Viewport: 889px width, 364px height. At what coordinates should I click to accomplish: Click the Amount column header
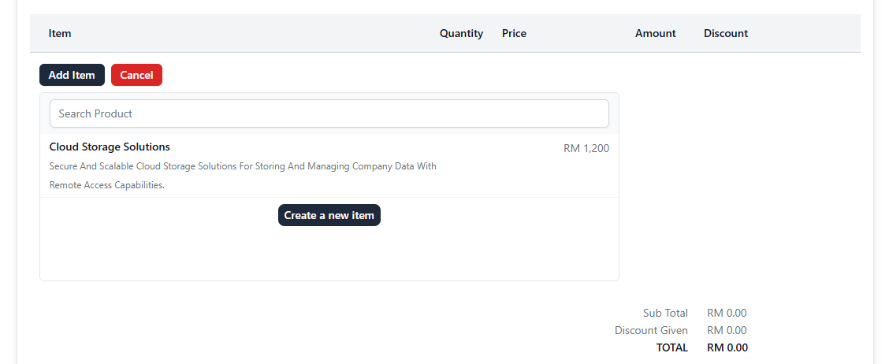point(656,33)
